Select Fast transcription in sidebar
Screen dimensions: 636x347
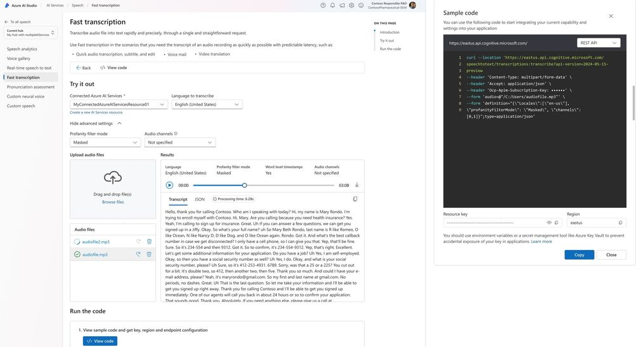click(31, 77)
